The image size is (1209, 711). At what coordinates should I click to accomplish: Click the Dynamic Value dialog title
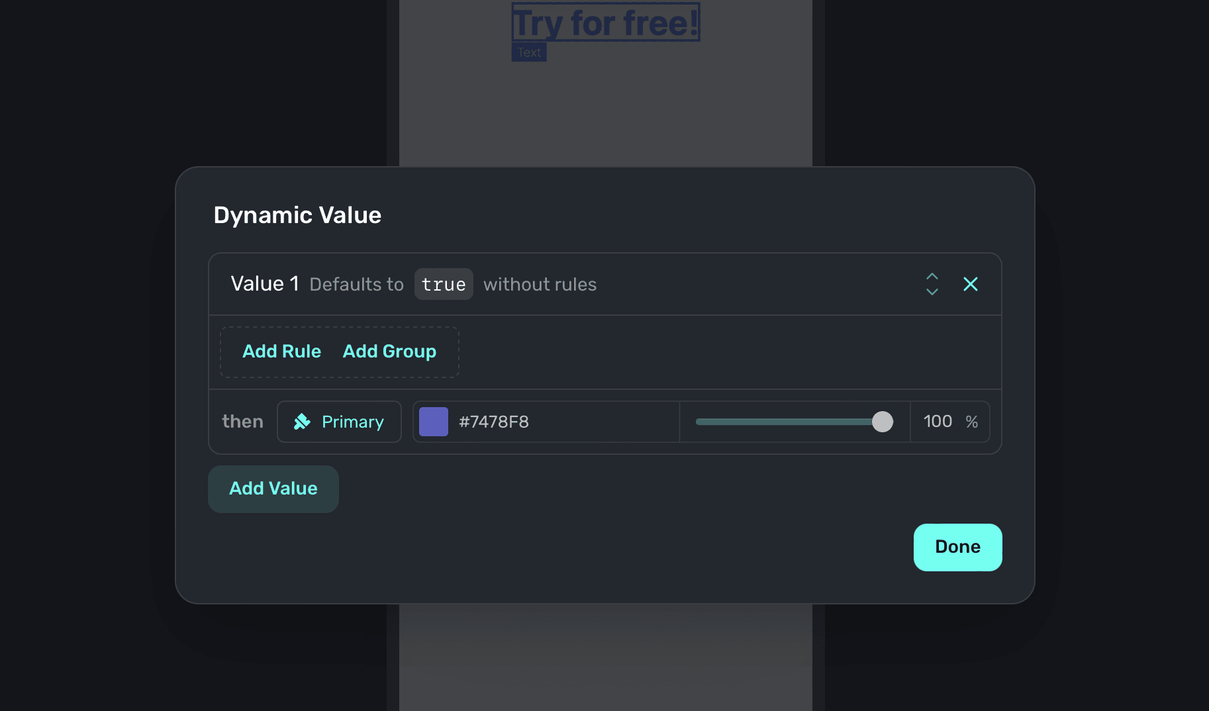coord(297,215)
